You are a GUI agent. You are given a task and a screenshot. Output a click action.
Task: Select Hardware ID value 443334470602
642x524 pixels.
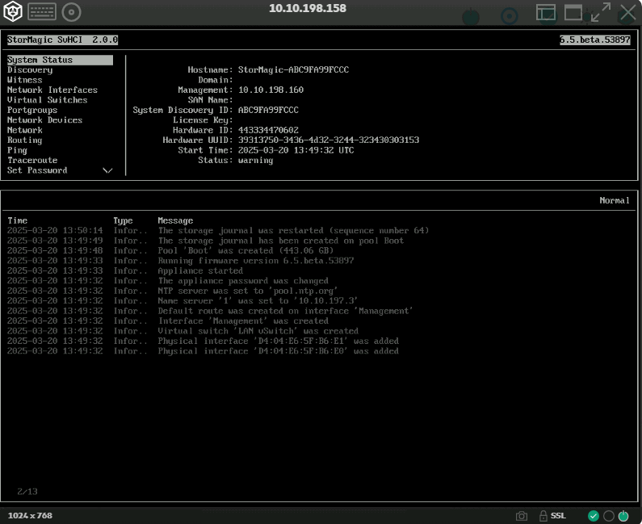(268, 130)
